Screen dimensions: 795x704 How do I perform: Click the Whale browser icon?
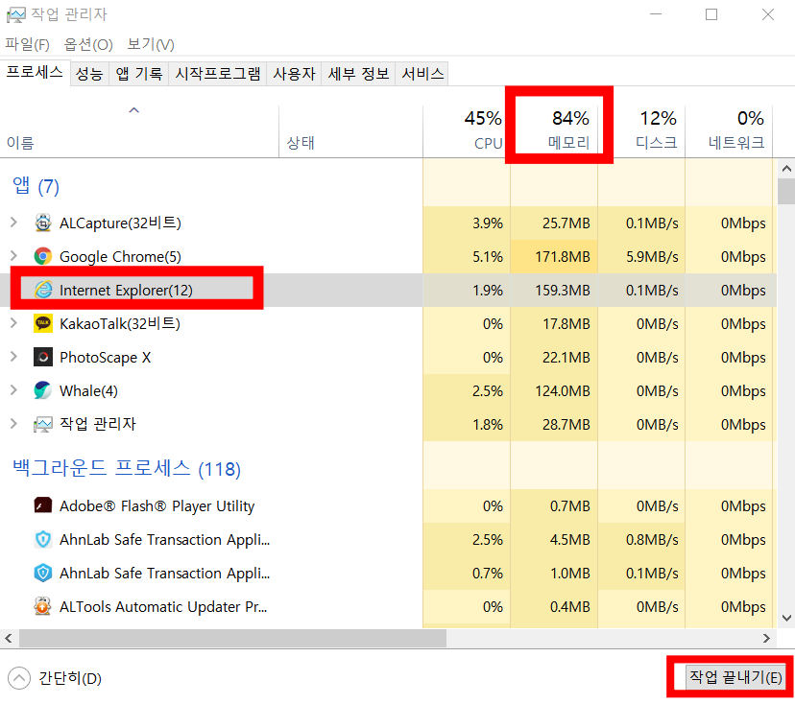tap(43, 390)
